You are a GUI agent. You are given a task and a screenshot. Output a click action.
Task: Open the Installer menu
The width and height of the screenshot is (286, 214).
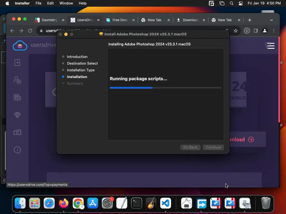pos(22,3)
